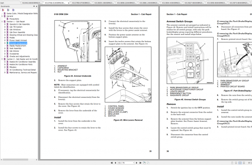
Task: Click the first bookmark toolbar icon
Action: [3, 10]
